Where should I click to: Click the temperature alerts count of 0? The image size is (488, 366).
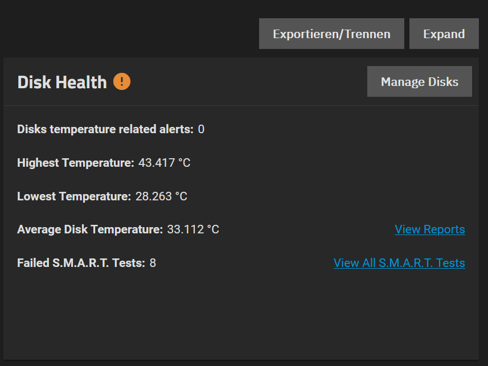point(201,129)
